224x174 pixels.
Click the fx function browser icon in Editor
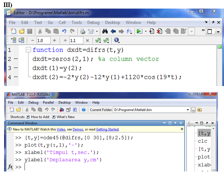coord(129,31)
